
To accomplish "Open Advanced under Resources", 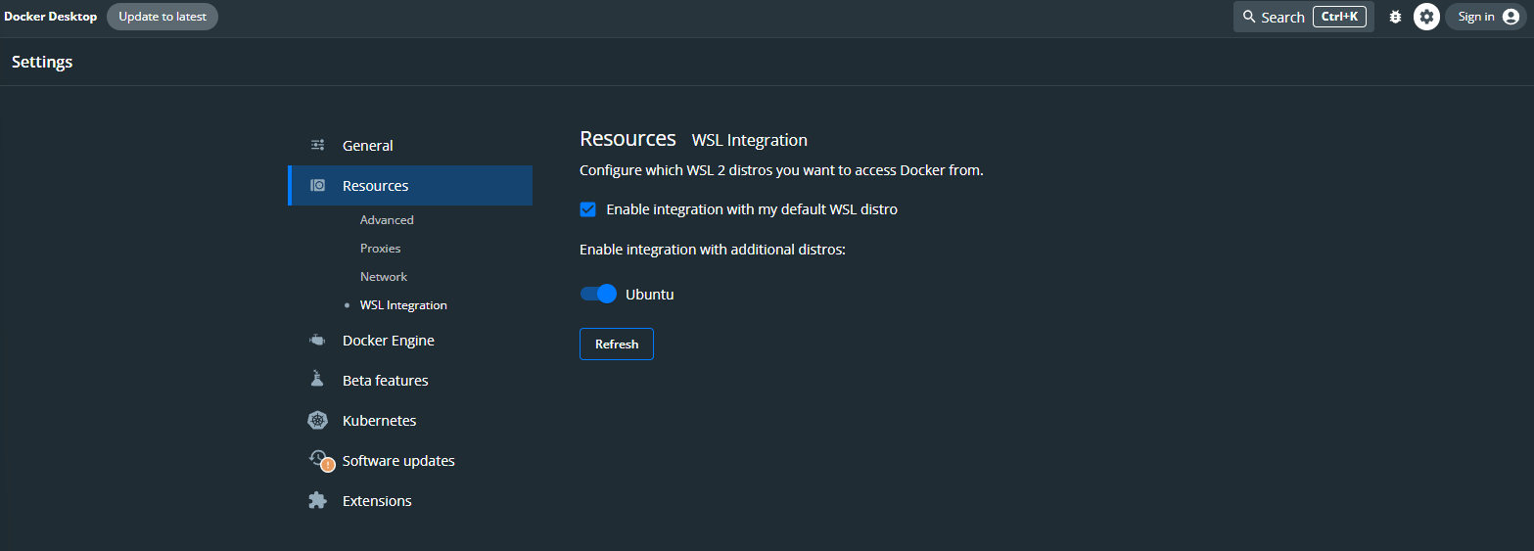I will 387,220.
